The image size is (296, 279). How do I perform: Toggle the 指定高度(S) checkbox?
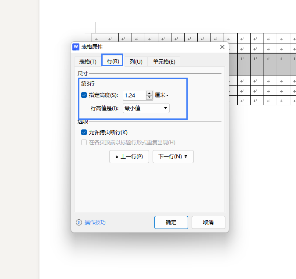tap(84, 95)
